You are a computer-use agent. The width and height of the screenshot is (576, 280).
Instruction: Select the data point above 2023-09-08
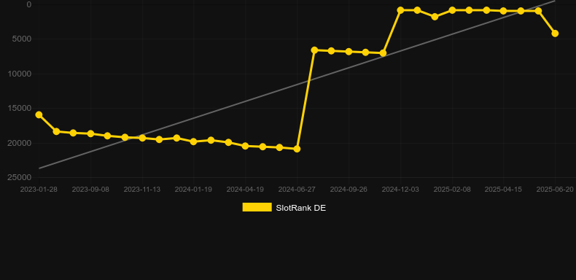click(x=90, y=133)
